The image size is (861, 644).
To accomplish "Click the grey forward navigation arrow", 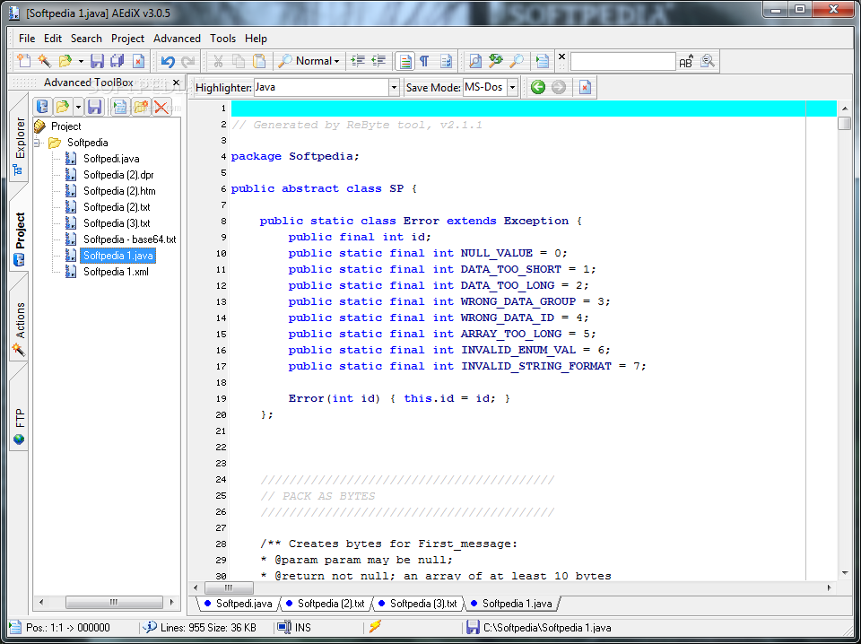I will [x=559, y=87].
